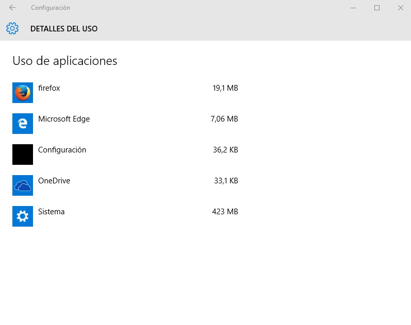This screenshot has height=325, width=411.
Task: Click the black Configuración app icon
Action: 23,155
